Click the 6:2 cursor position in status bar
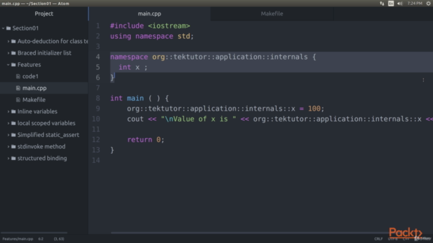 point(41,239)
